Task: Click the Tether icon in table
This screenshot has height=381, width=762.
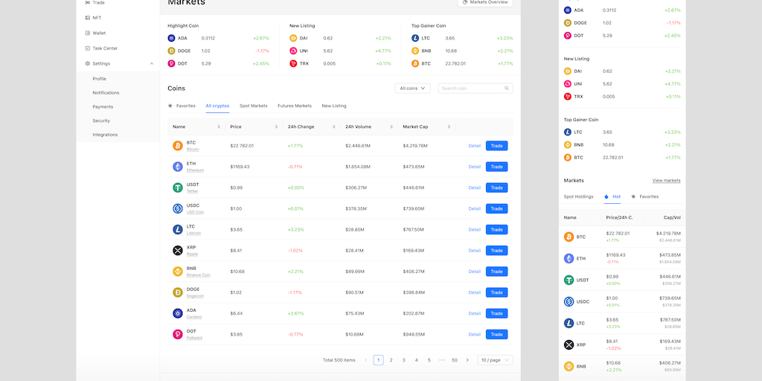Action: pos(178,188)
